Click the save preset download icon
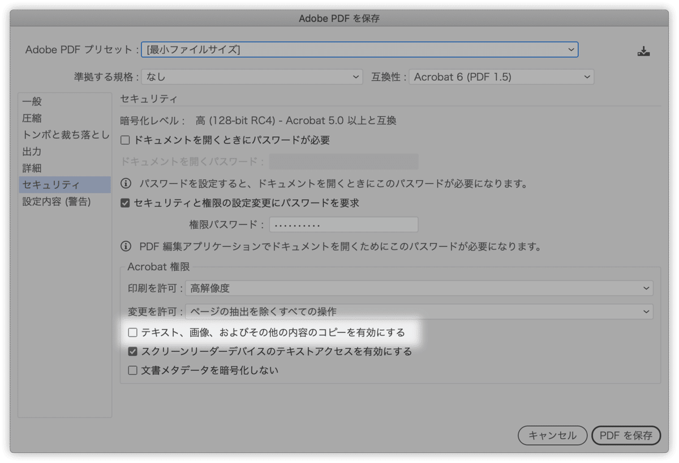Screen dimensions: 679x463 (643, 51)
